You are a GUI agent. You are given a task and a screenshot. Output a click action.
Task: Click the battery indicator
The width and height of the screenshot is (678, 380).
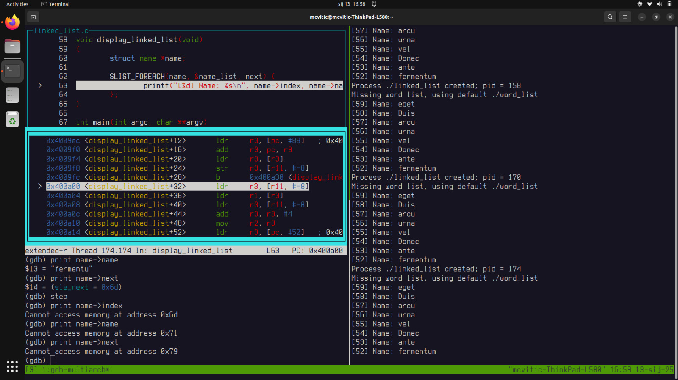coord(670,4)
